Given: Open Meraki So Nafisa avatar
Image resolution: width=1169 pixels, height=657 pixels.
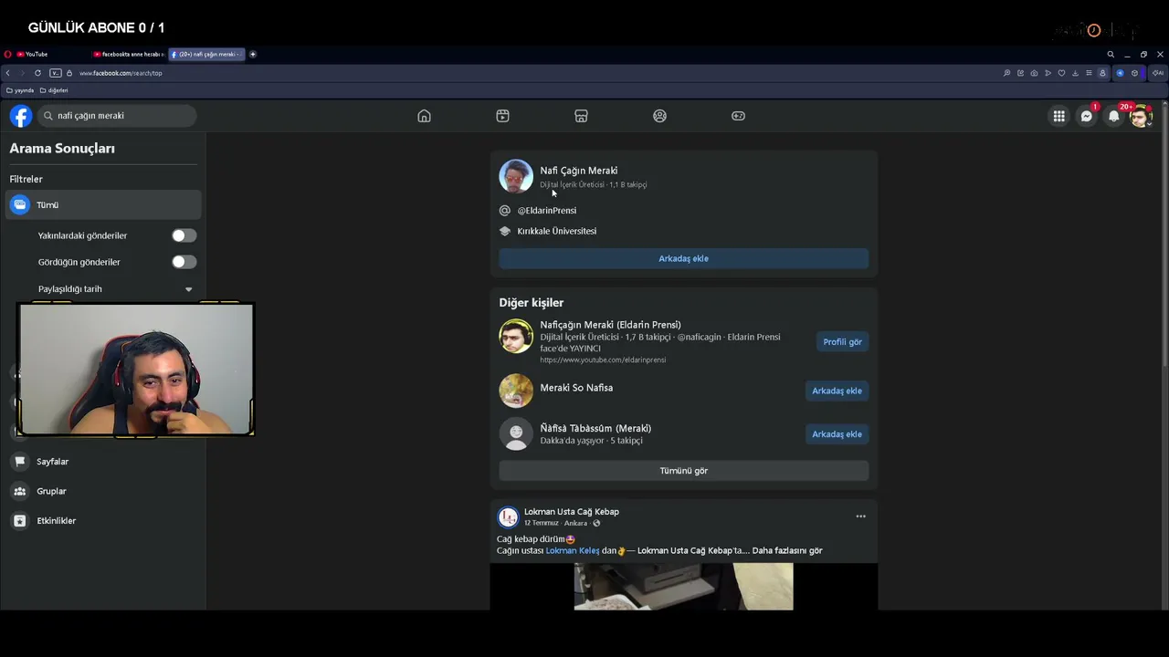Looking at the screenshot, I should click(516, 391).
